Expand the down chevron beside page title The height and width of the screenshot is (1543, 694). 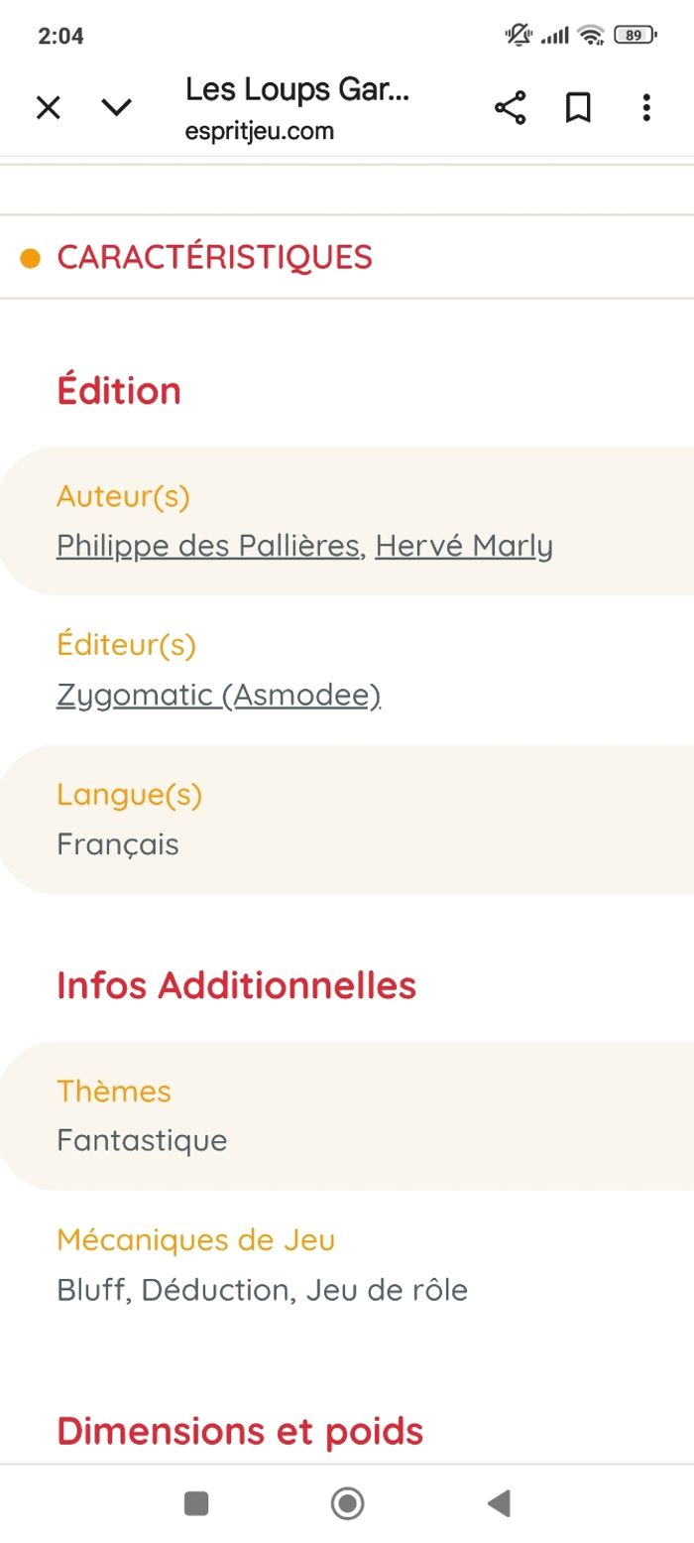click(x=117, y=107)
